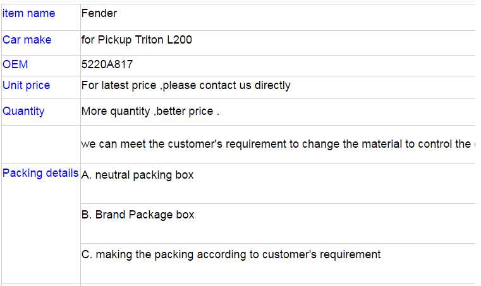Image resolution: width=481 pixels, height=286 pixels.
Task: Click the "item name" row label
Action: pyautogui.click(x=28, y=13)
